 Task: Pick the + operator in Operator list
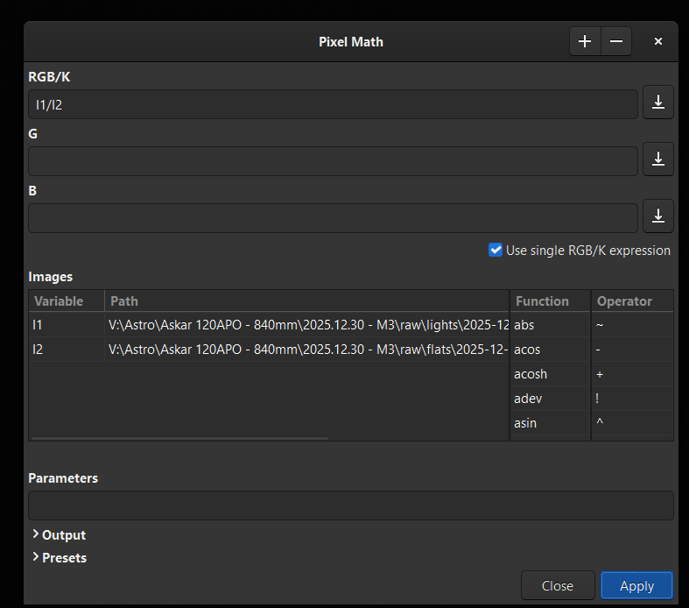(x=632, y=374)
